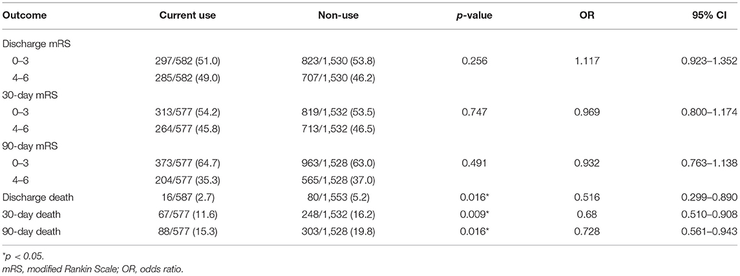Select the Discharge mRS row label

point(29,44)
